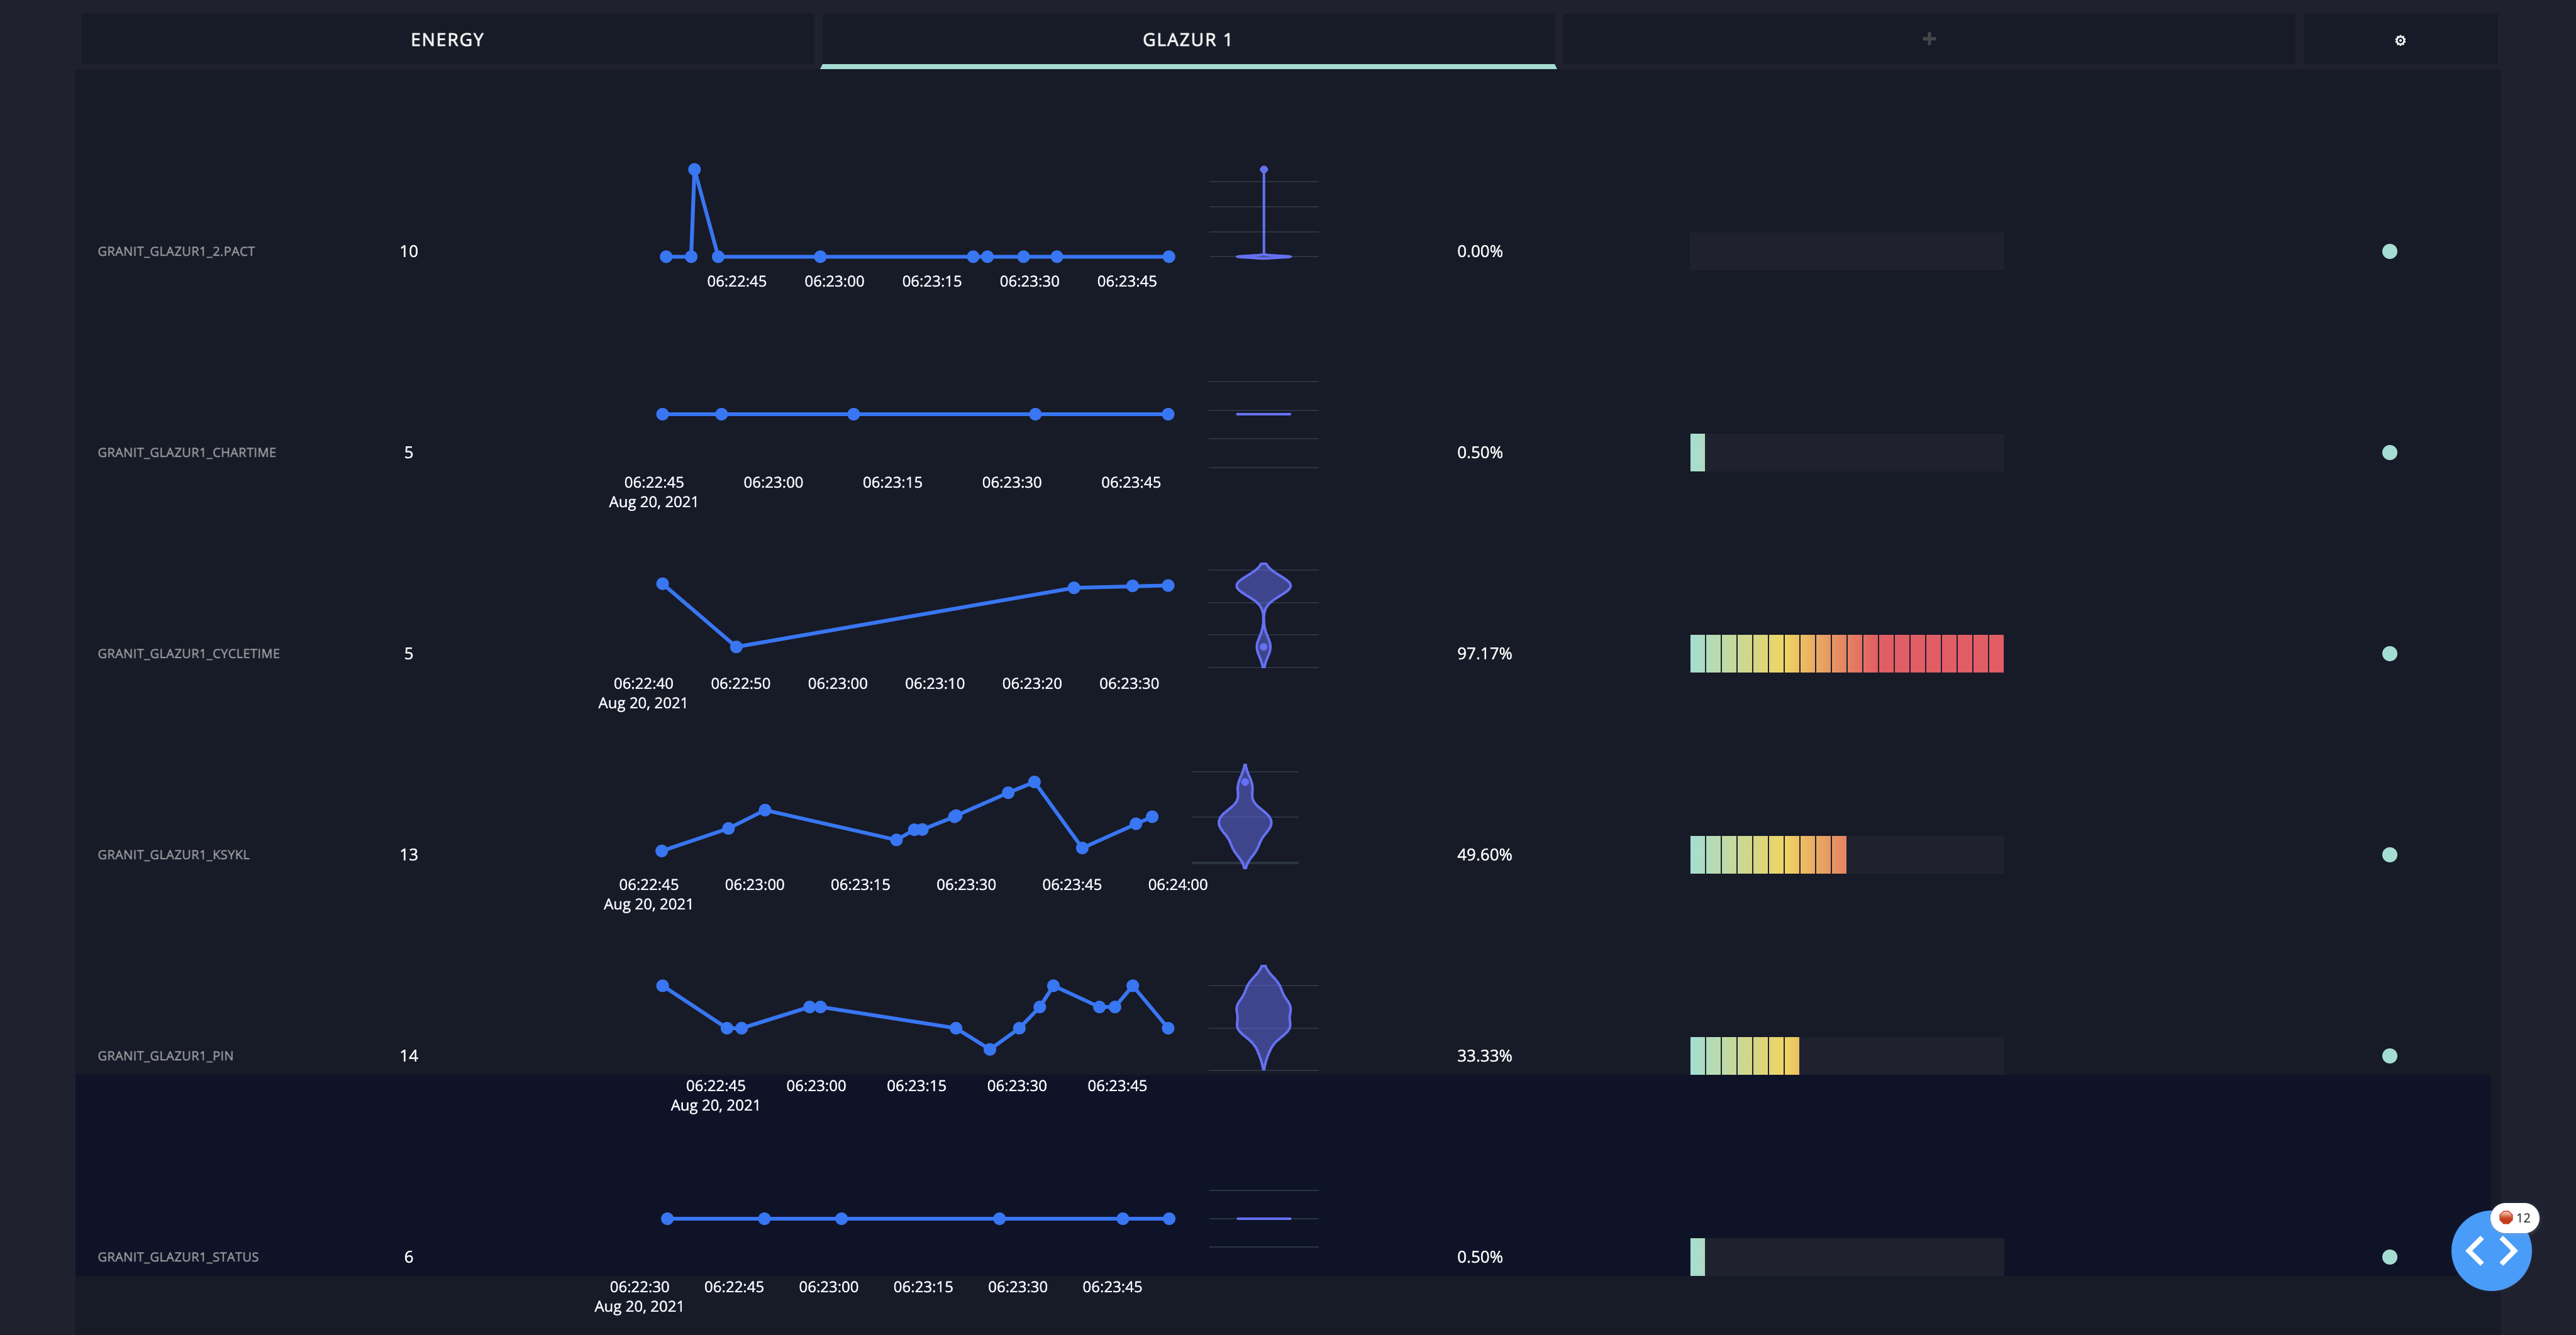Click the lowest dip point on PIN line chart
2576x1335 pixels.
point(989,1049)
